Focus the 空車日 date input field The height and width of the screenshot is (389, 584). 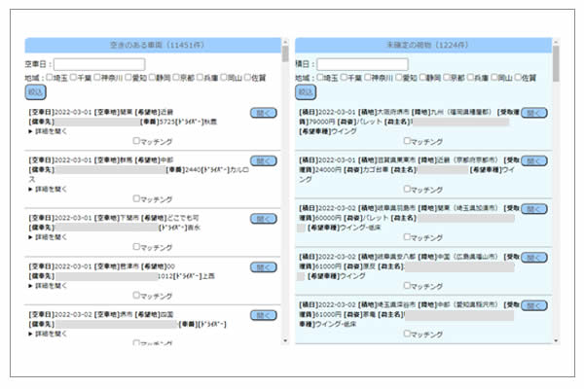tap(98, 64)
